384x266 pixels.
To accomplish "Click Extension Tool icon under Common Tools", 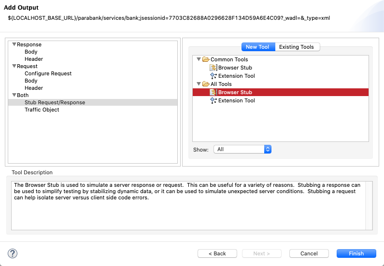I will 213,76.
